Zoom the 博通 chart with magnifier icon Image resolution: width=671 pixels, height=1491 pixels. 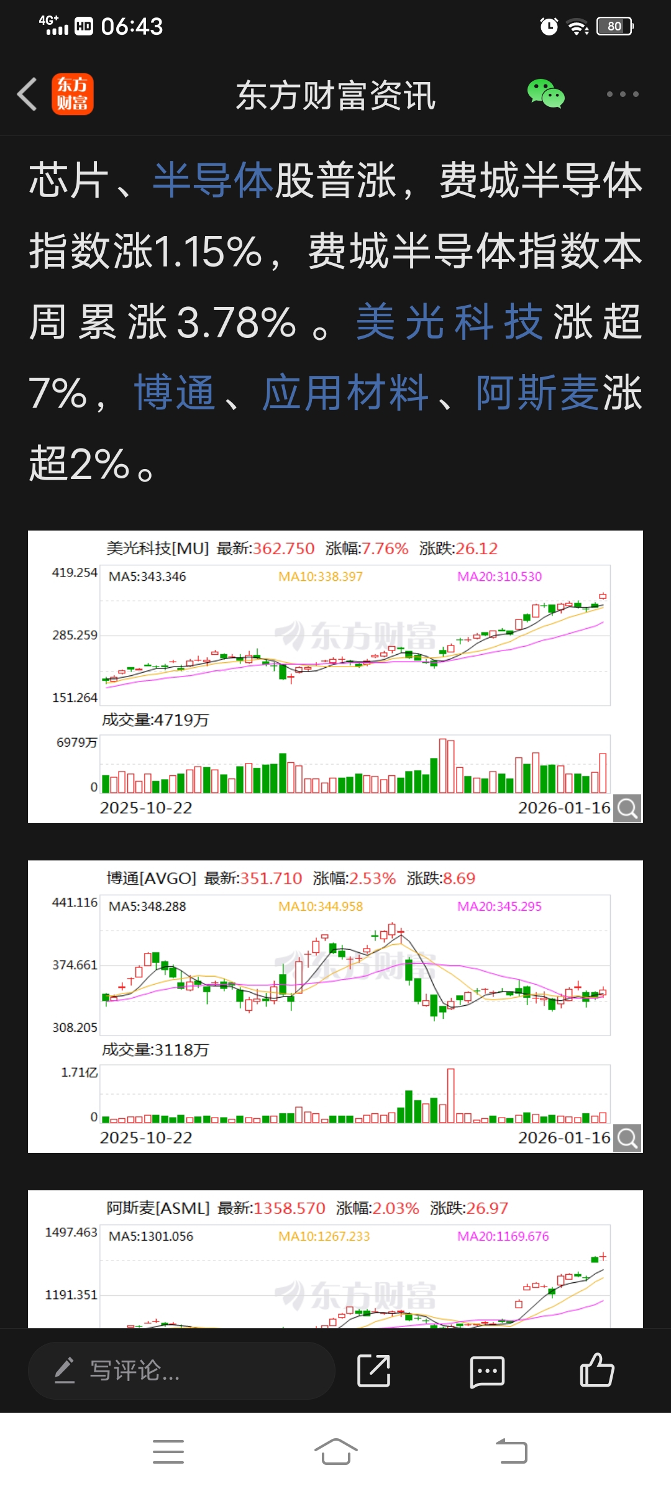coord(628,1138)
